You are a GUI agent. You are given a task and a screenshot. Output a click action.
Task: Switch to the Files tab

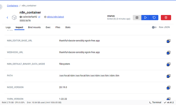(x=58, y=27)
